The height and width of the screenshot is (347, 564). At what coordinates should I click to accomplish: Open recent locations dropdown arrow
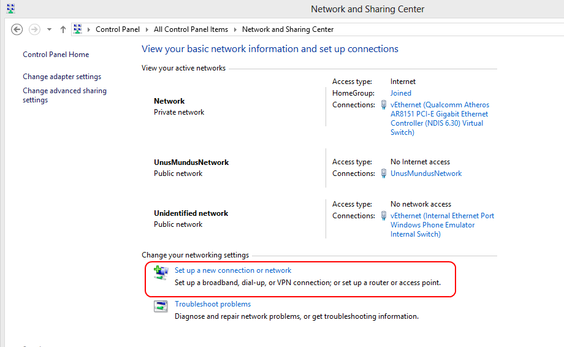pyautogui.click(x=49, y=29)
